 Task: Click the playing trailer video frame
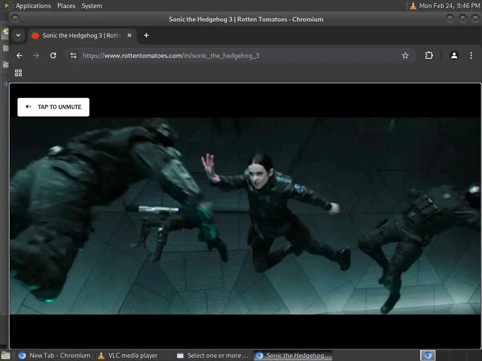(245, 216)
